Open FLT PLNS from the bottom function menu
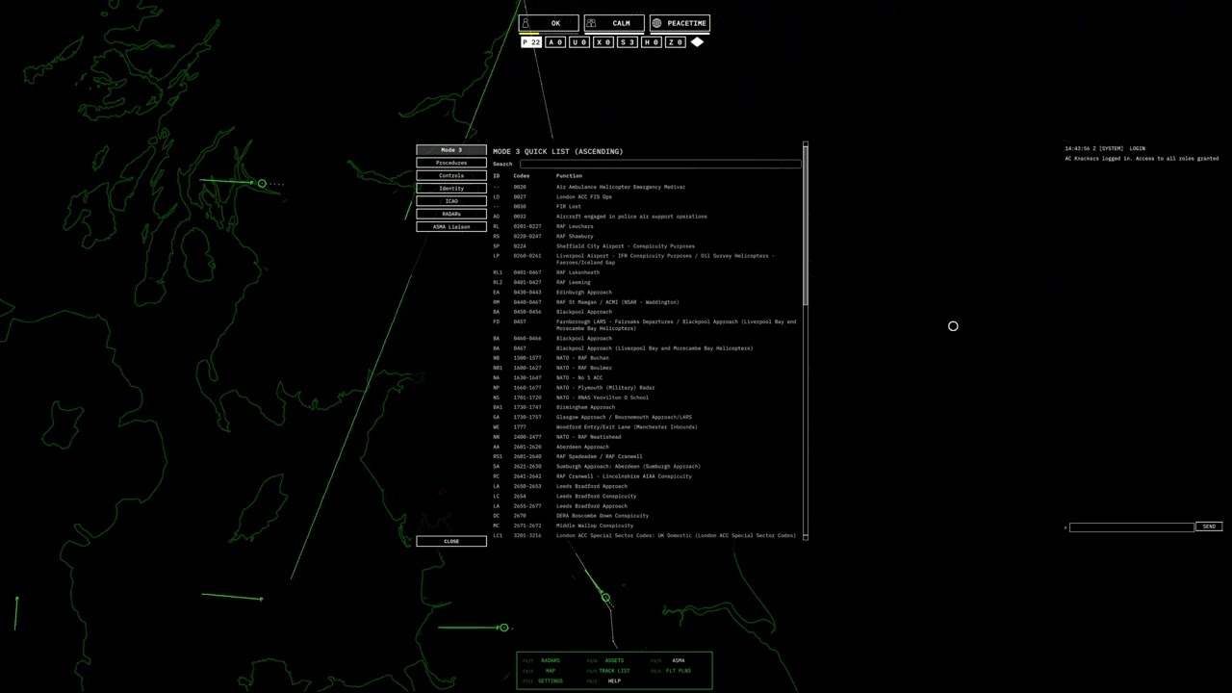Image resolution: width=1232 pixels, height=693 pixels. coord(679,671)
